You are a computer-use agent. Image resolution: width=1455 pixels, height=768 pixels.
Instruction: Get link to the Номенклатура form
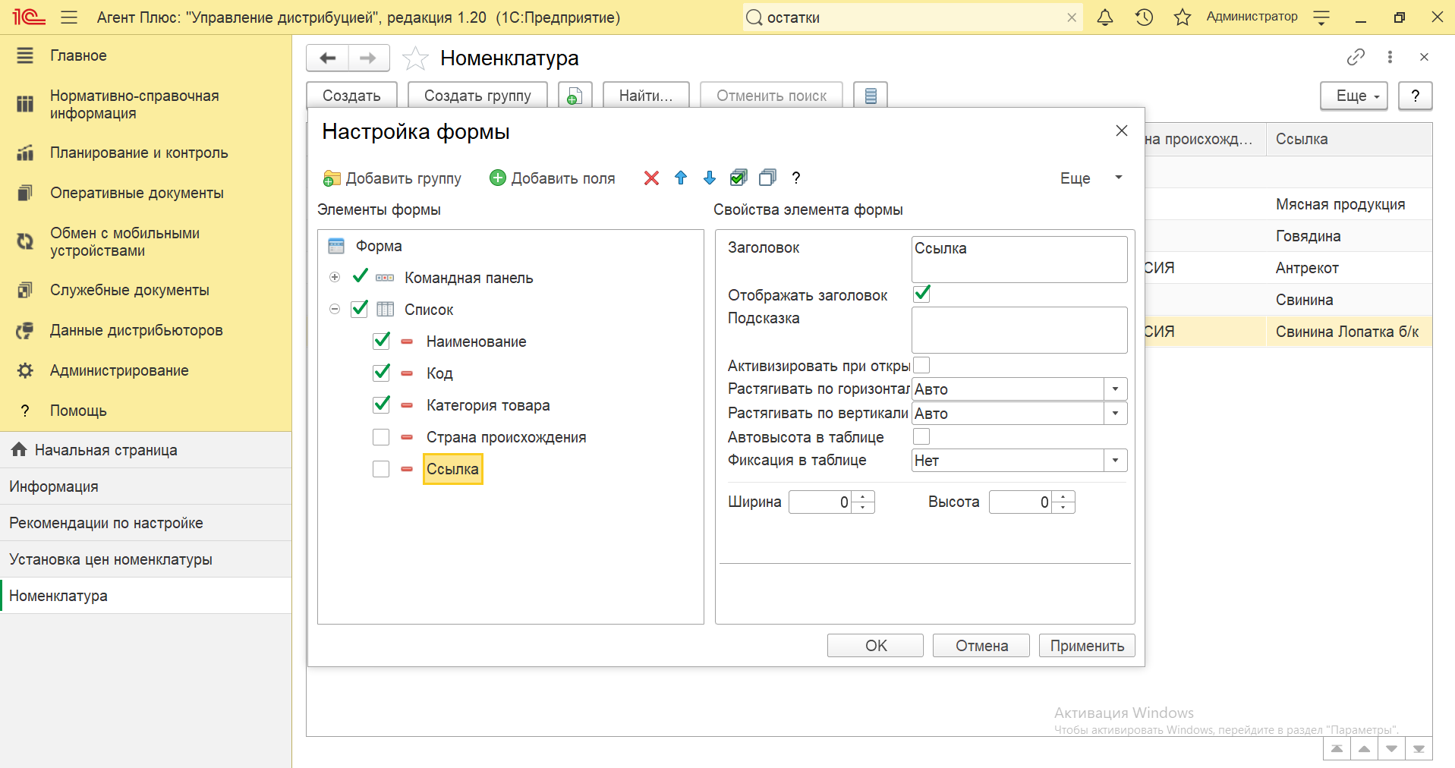point(1356,57)
